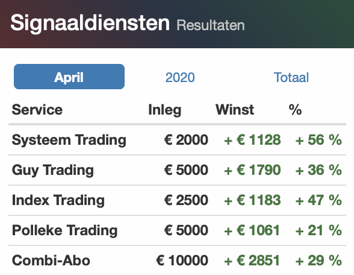Image resolution: width=354 pixels, height=275 pixels.
Task: Switch to the 2020 tab
Action: tap(180, 77)
